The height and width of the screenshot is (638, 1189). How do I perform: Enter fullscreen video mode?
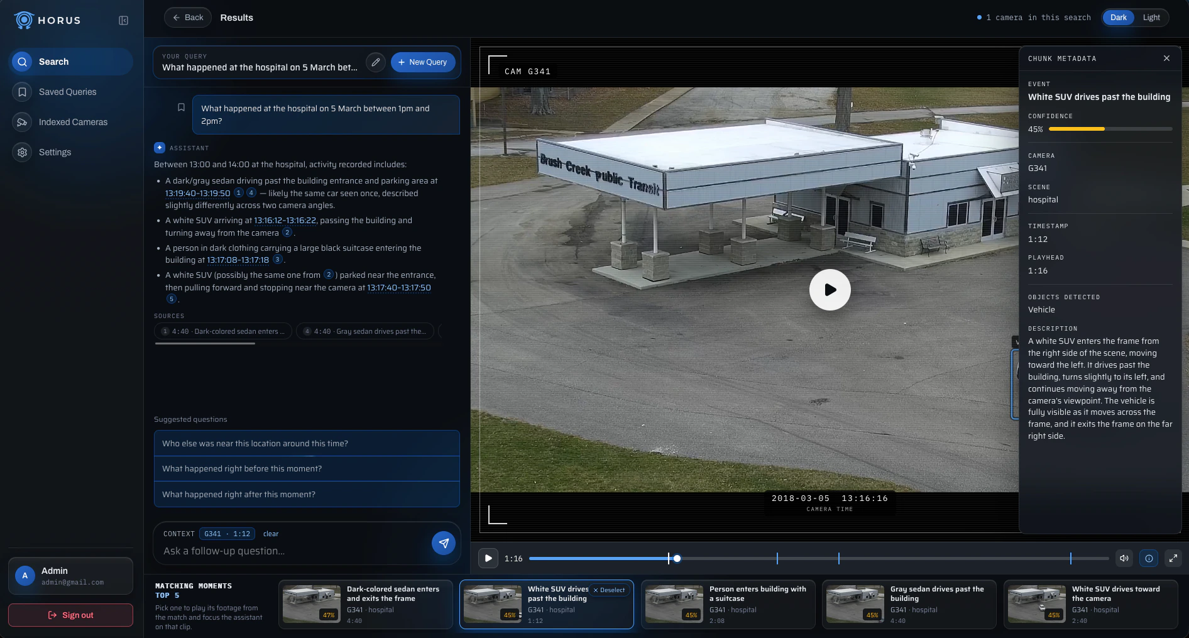tap(1173, 558)
